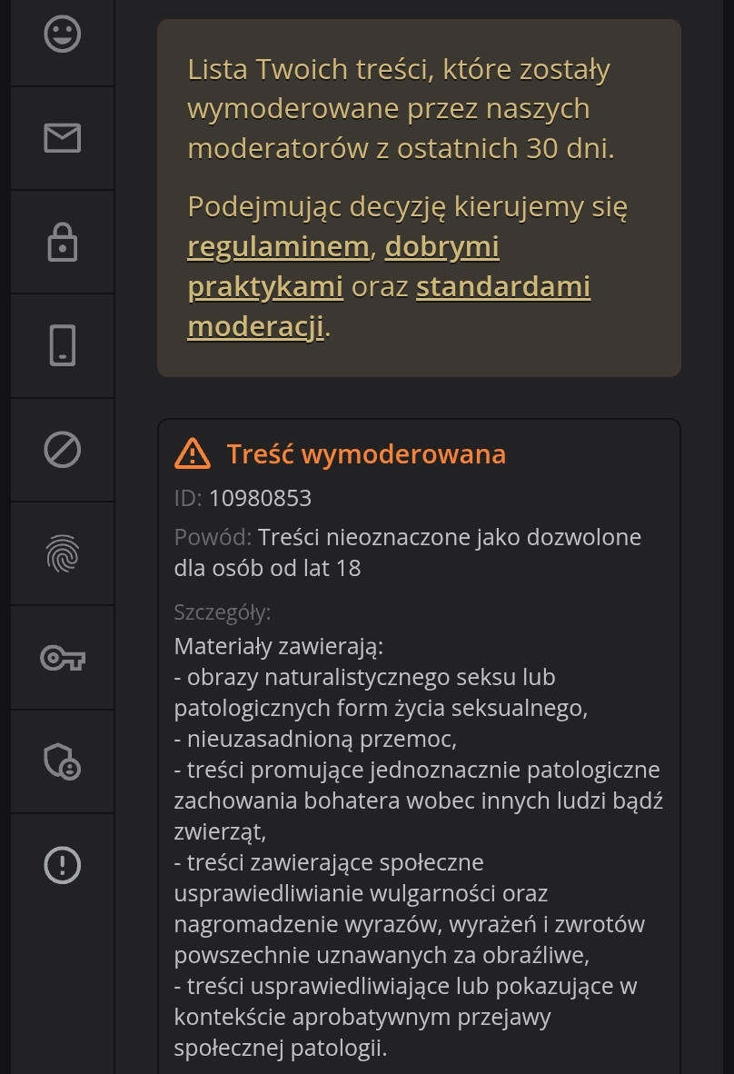This screenshot has height=1074, width=734.
Task: Click the ID number 10980853
Action: point(260,498)
